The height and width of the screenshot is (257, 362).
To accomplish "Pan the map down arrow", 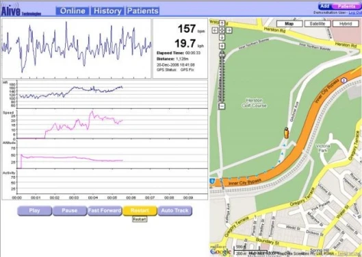I will point(222,37).
